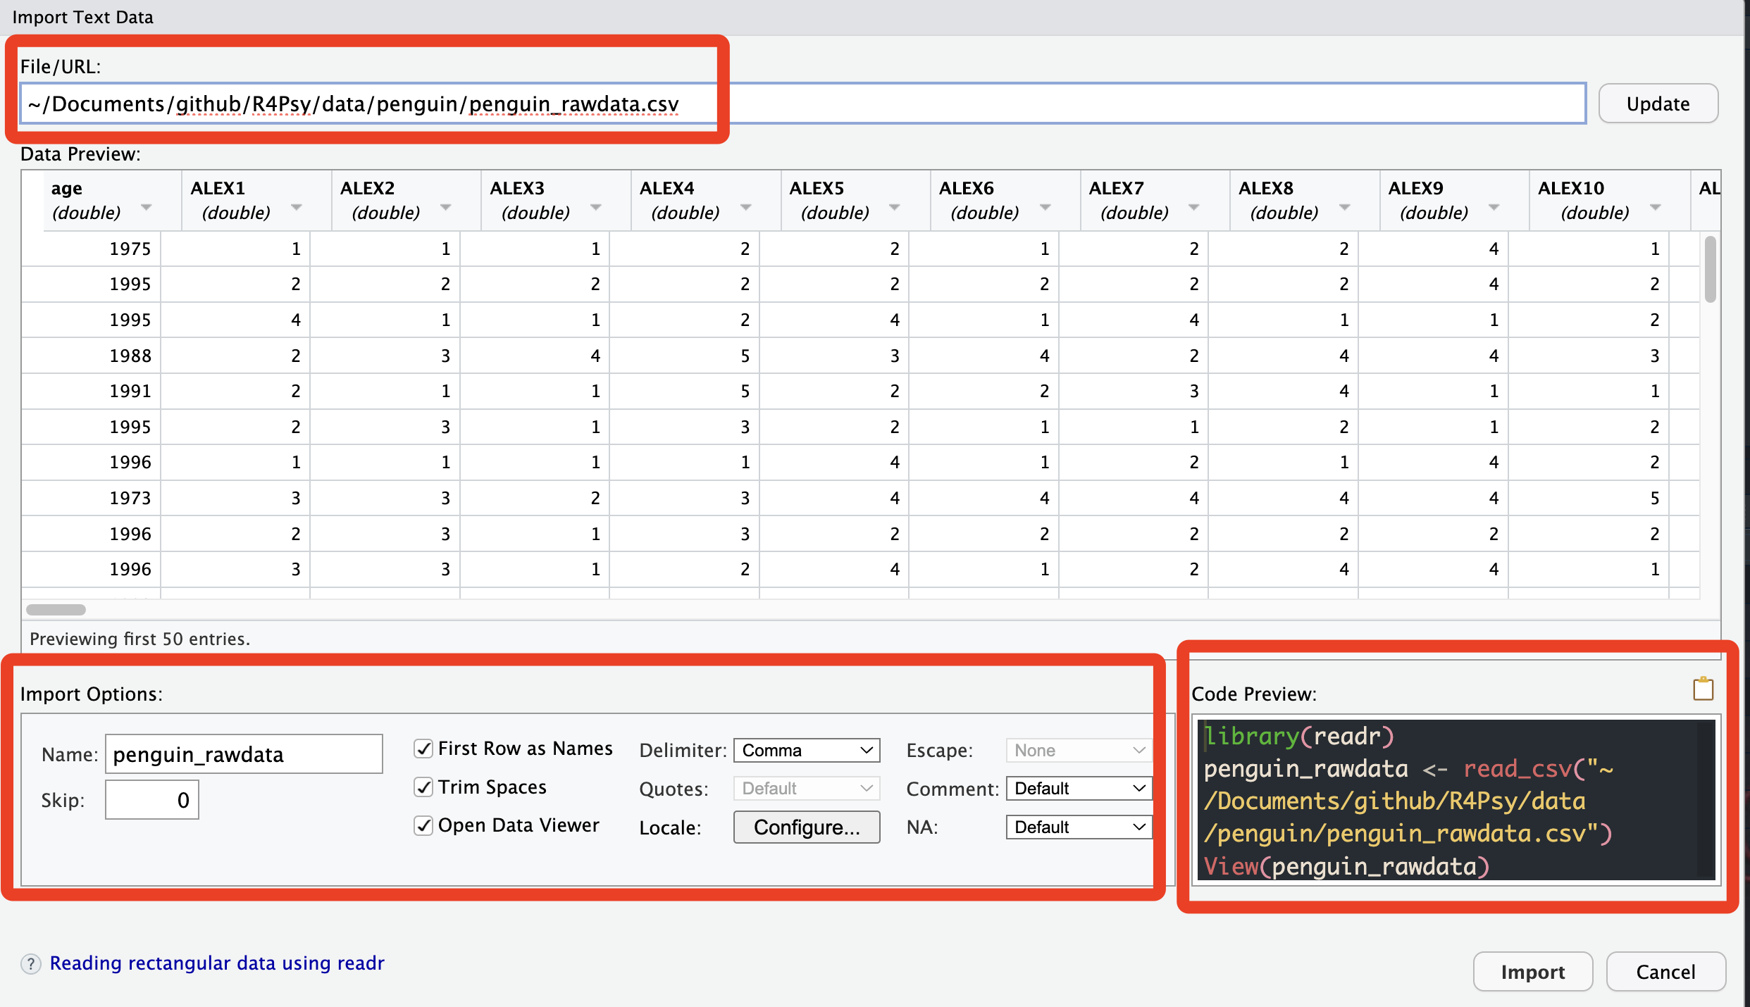The height and width of the screenshot is (1007, 1750).
Task: Uncheck First Row as Names
Action: [423, 749]
